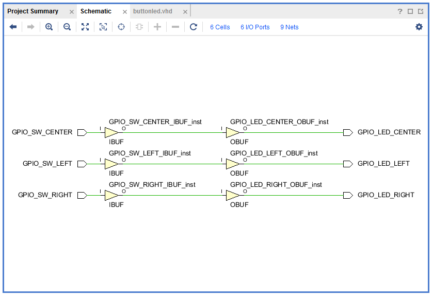This screenshot has height=295, width=433.
Task: Zoom in on the schematic
Action: coord(49,27)
